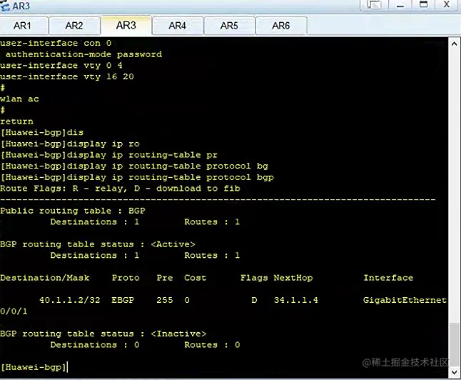Click the Proto column header

126,278
